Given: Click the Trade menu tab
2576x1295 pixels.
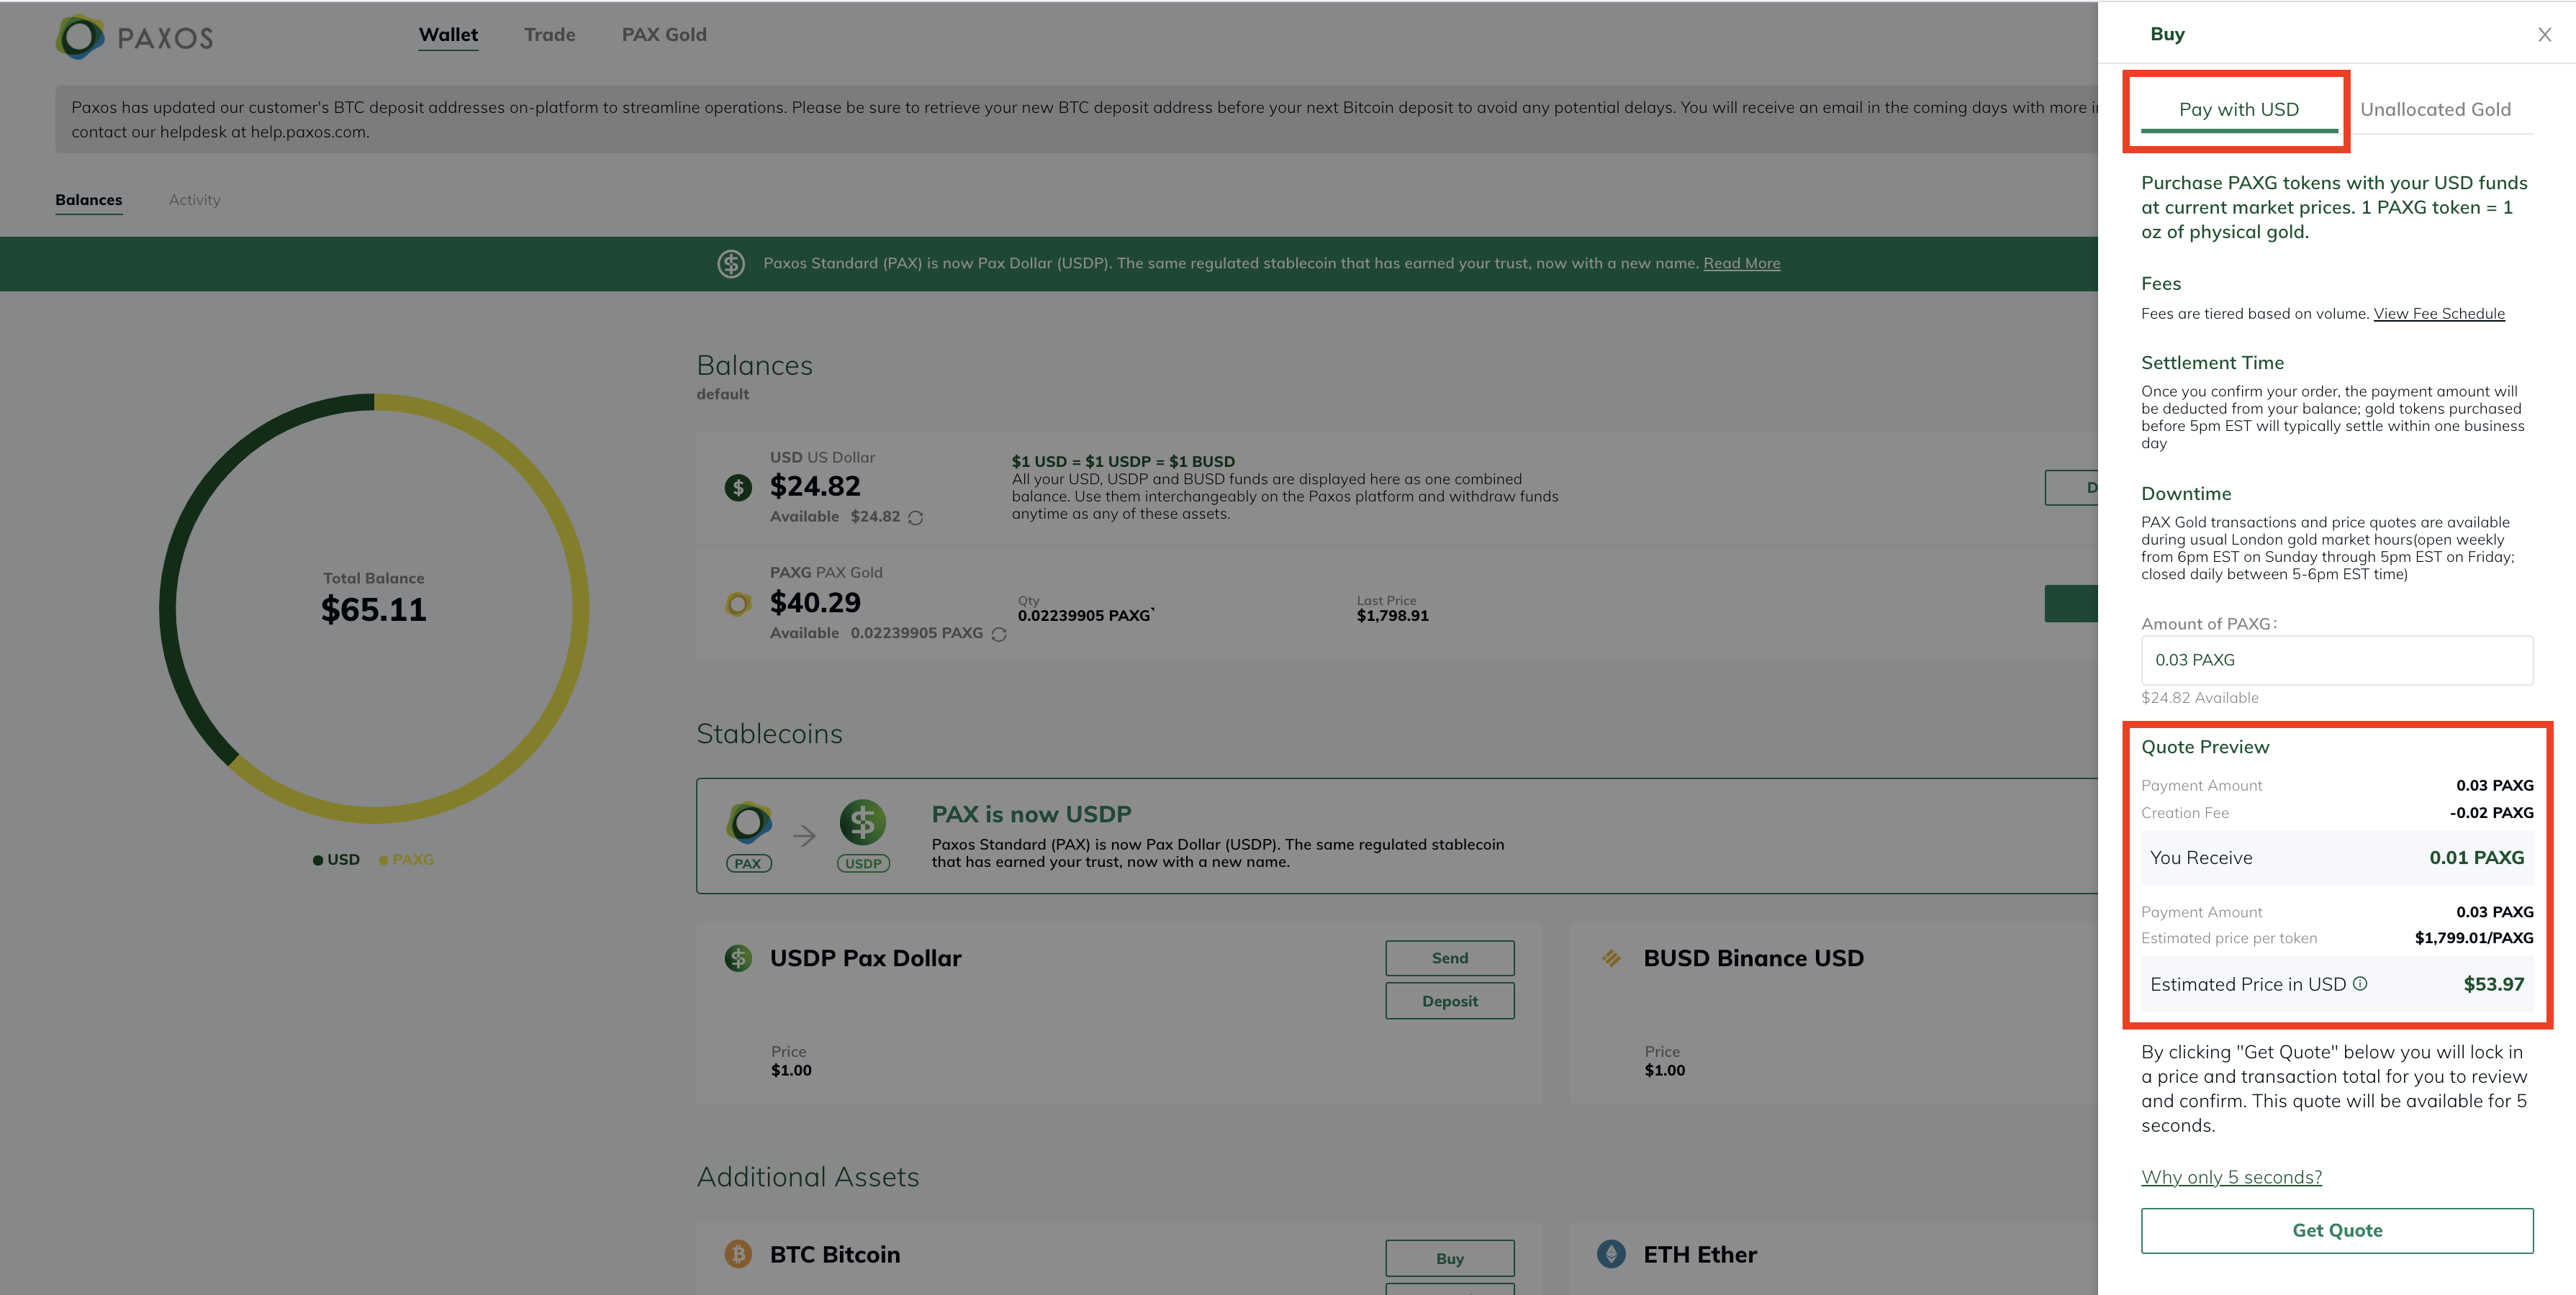Looking at the screenshot, I should 547,33.
